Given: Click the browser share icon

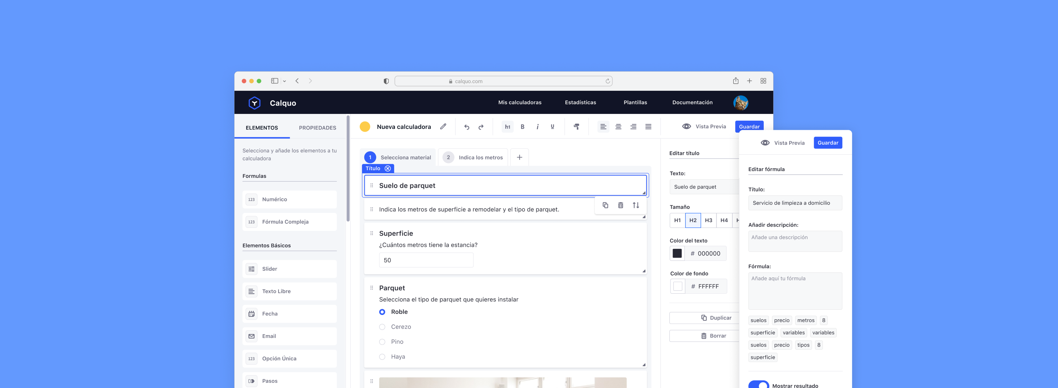Looking at the screenshot, I should pyautogui.click(x=736, y=81).
